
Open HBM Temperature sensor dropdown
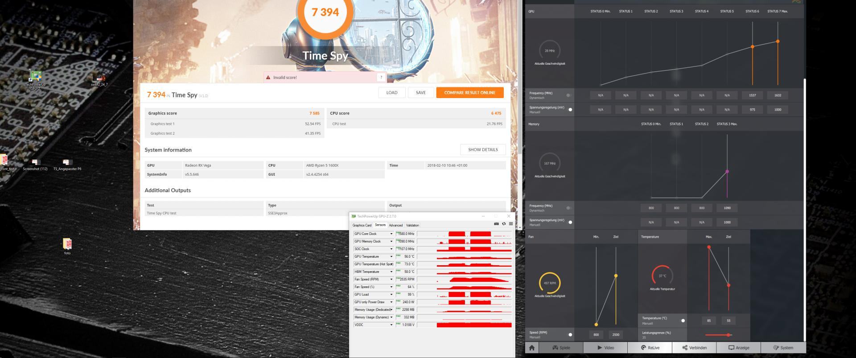(391, 272)
